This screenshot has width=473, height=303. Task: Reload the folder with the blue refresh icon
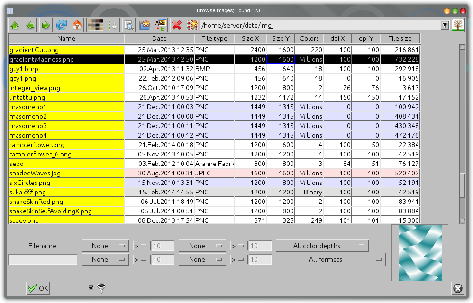coord(62,25)
